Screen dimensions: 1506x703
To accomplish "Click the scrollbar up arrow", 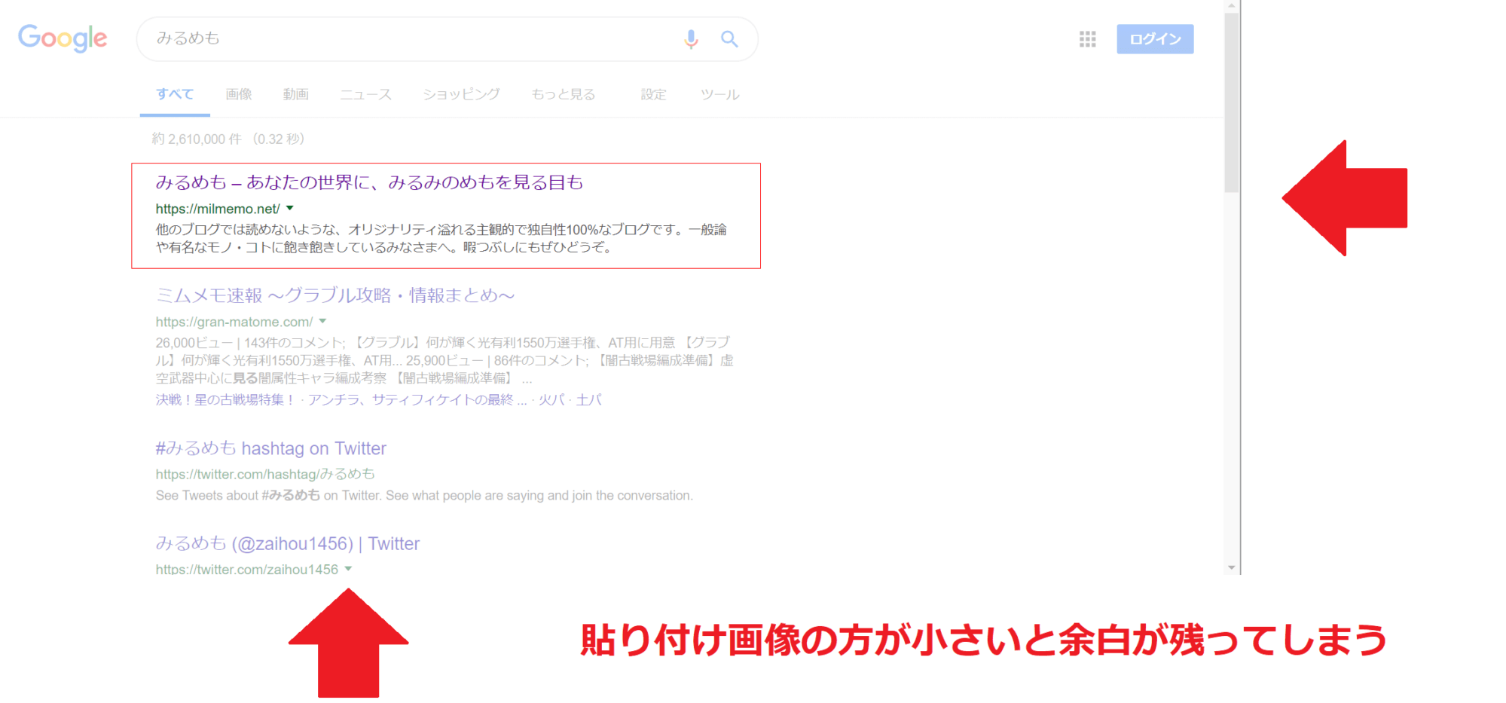I will pos(1232,5).
